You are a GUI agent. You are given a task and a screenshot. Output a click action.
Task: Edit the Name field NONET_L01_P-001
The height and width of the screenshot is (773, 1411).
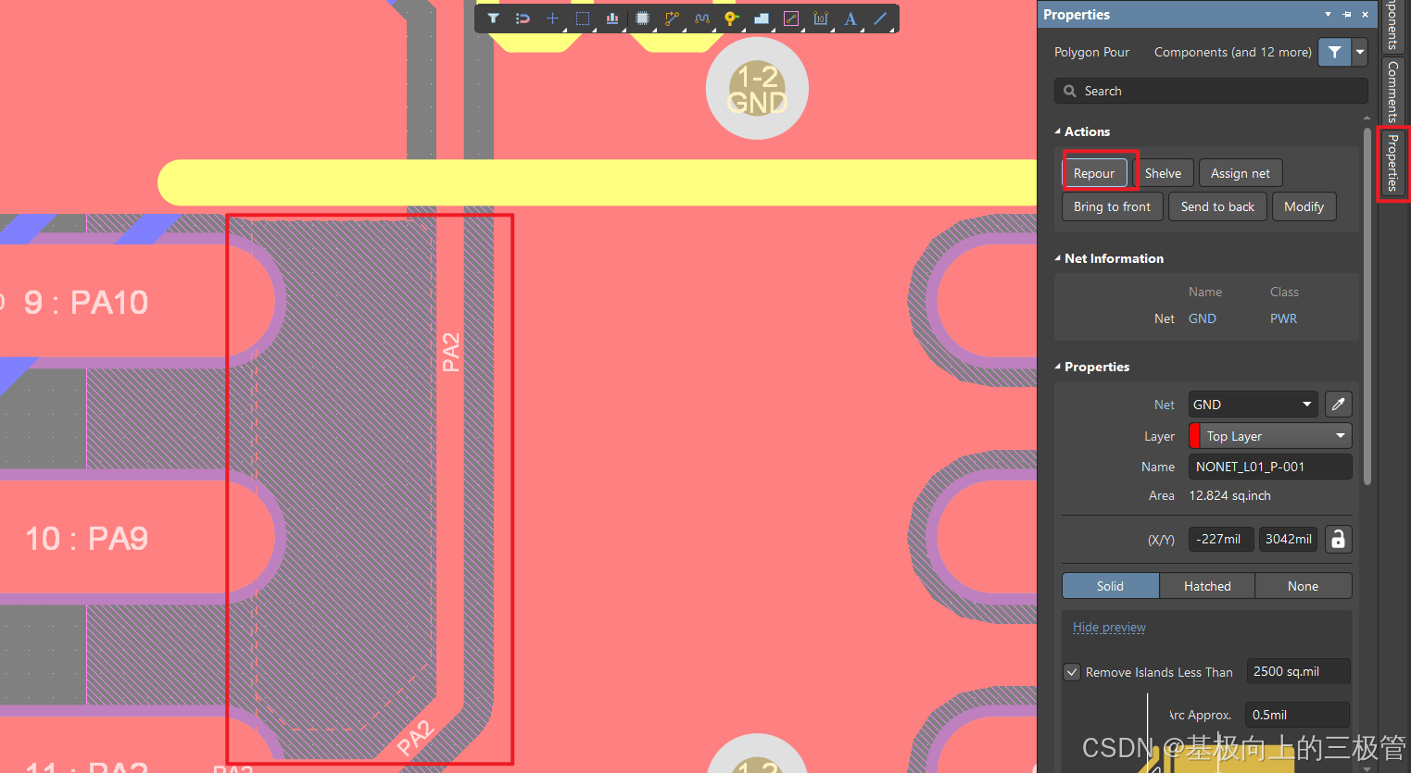(1270, 467)
